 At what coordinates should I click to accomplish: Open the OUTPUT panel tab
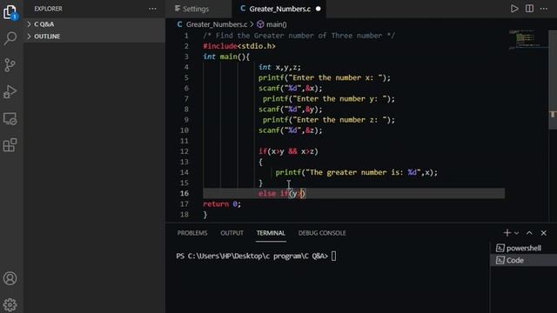[232, 233]
